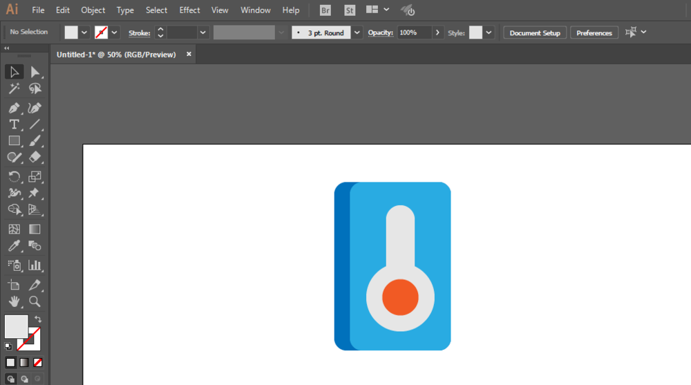Select the Scale tool

pos(35,177)
